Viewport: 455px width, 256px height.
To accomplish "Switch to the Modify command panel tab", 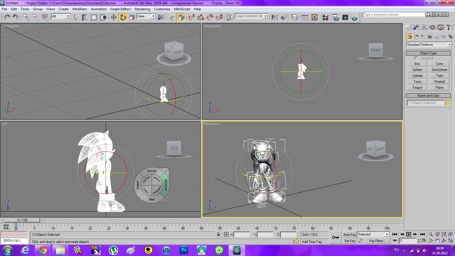I will [416, 27].
